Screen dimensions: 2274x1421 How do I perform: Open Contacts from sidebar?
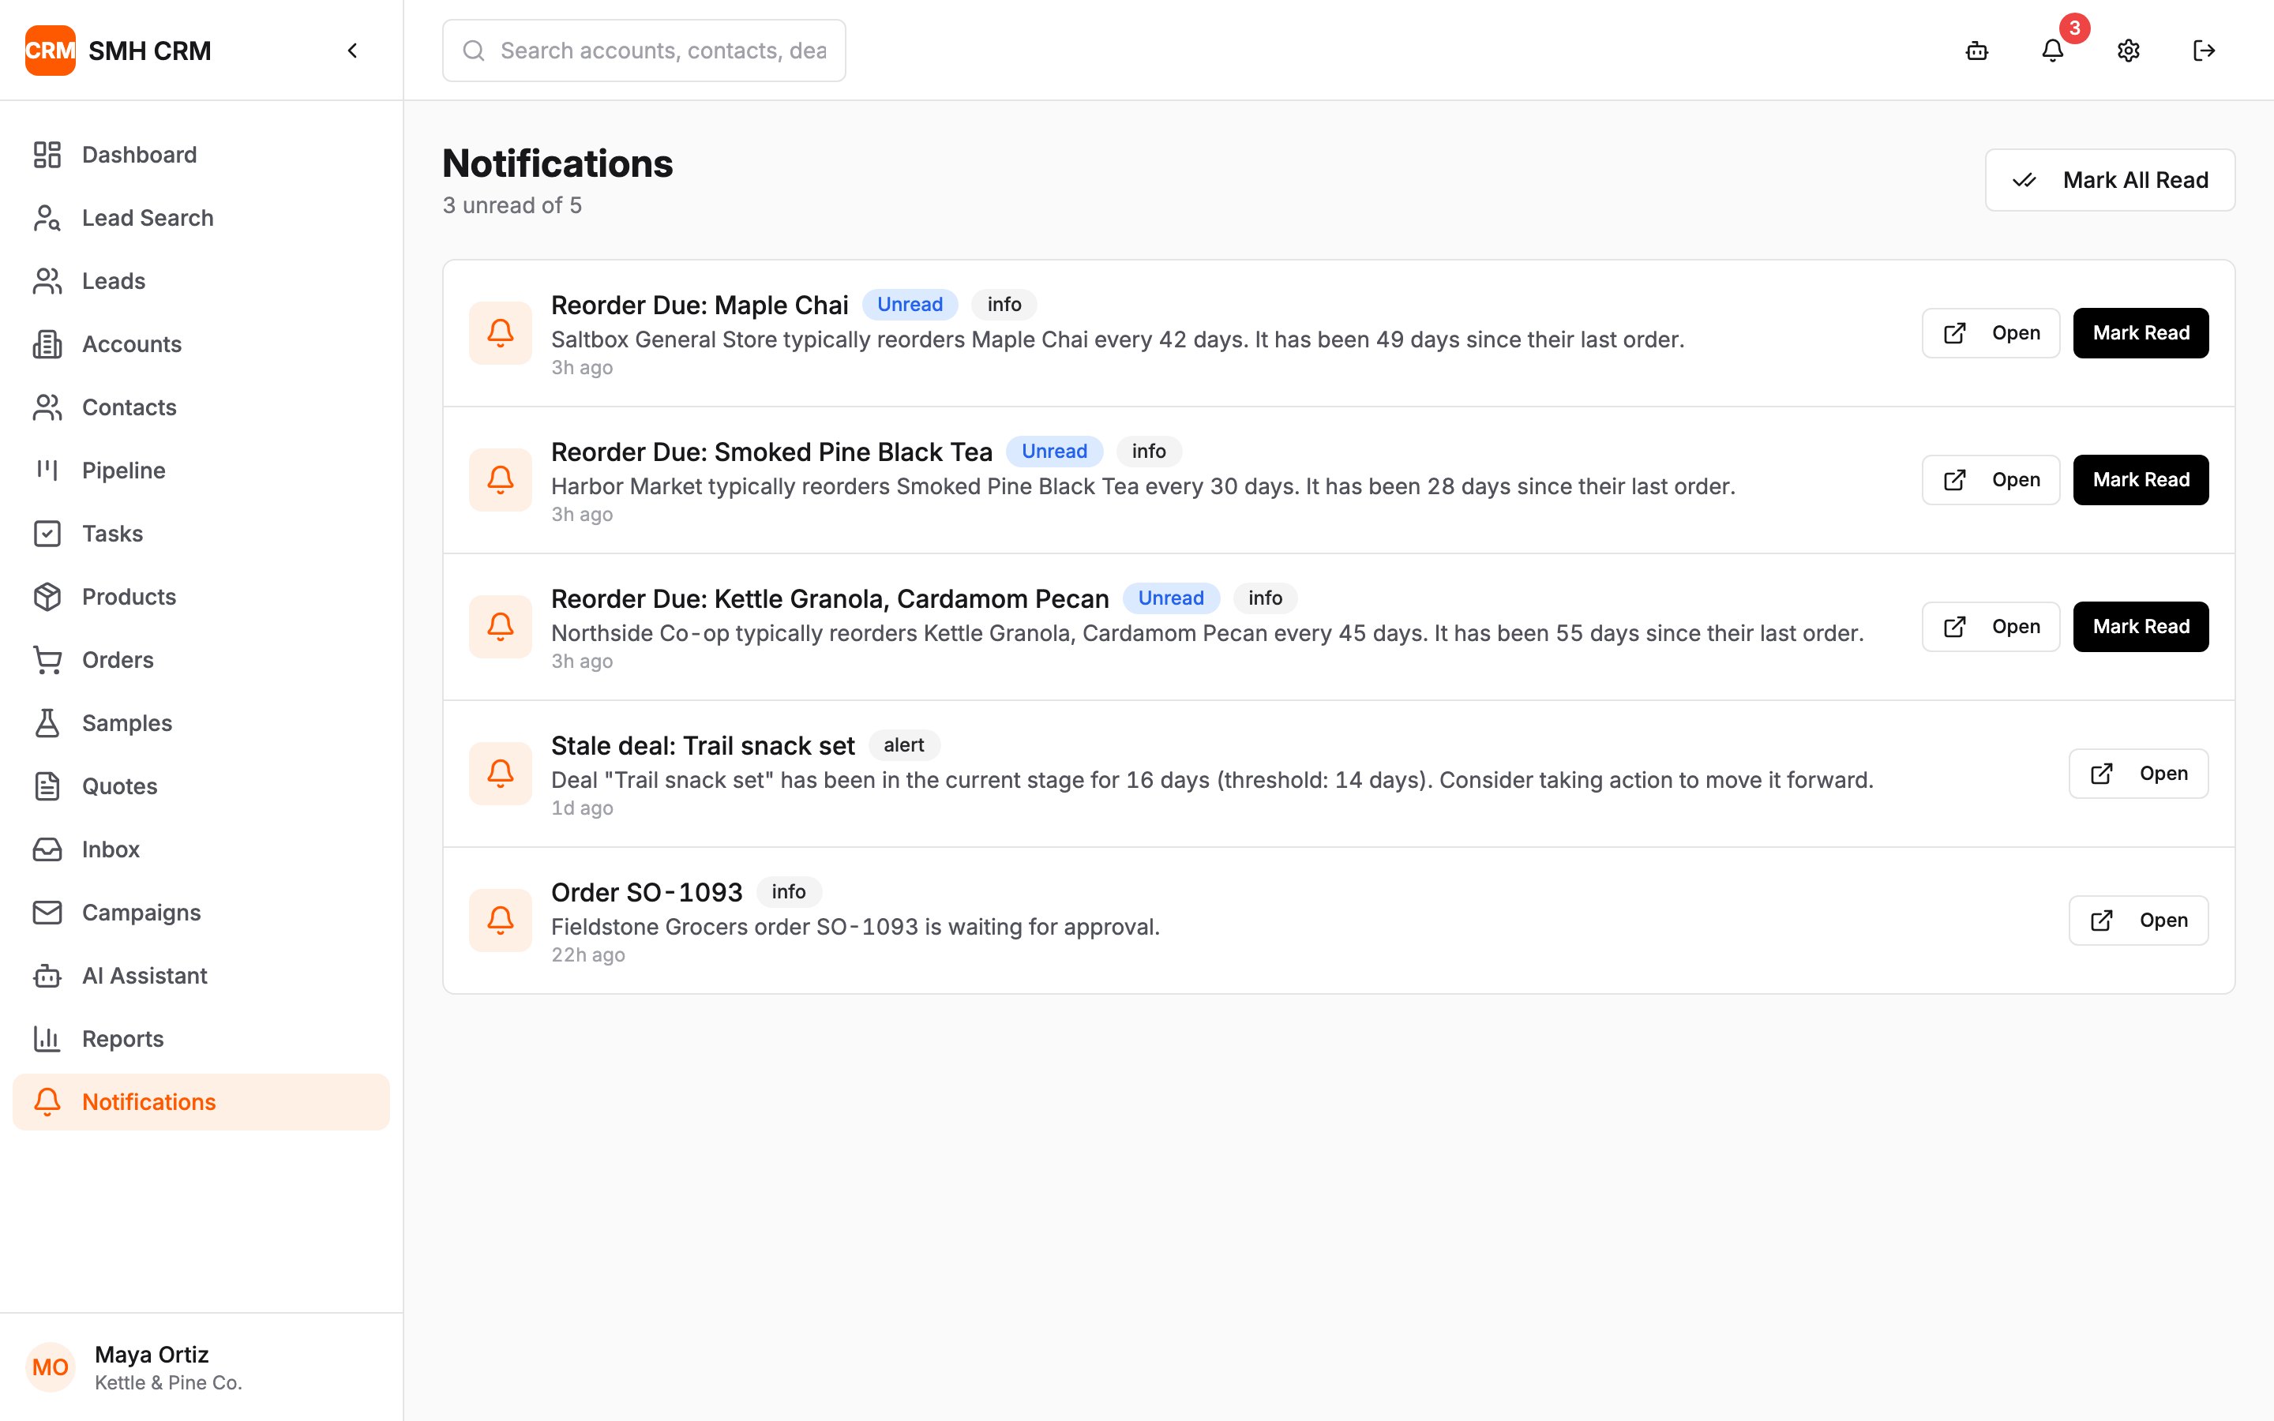[x=201, y=407]
